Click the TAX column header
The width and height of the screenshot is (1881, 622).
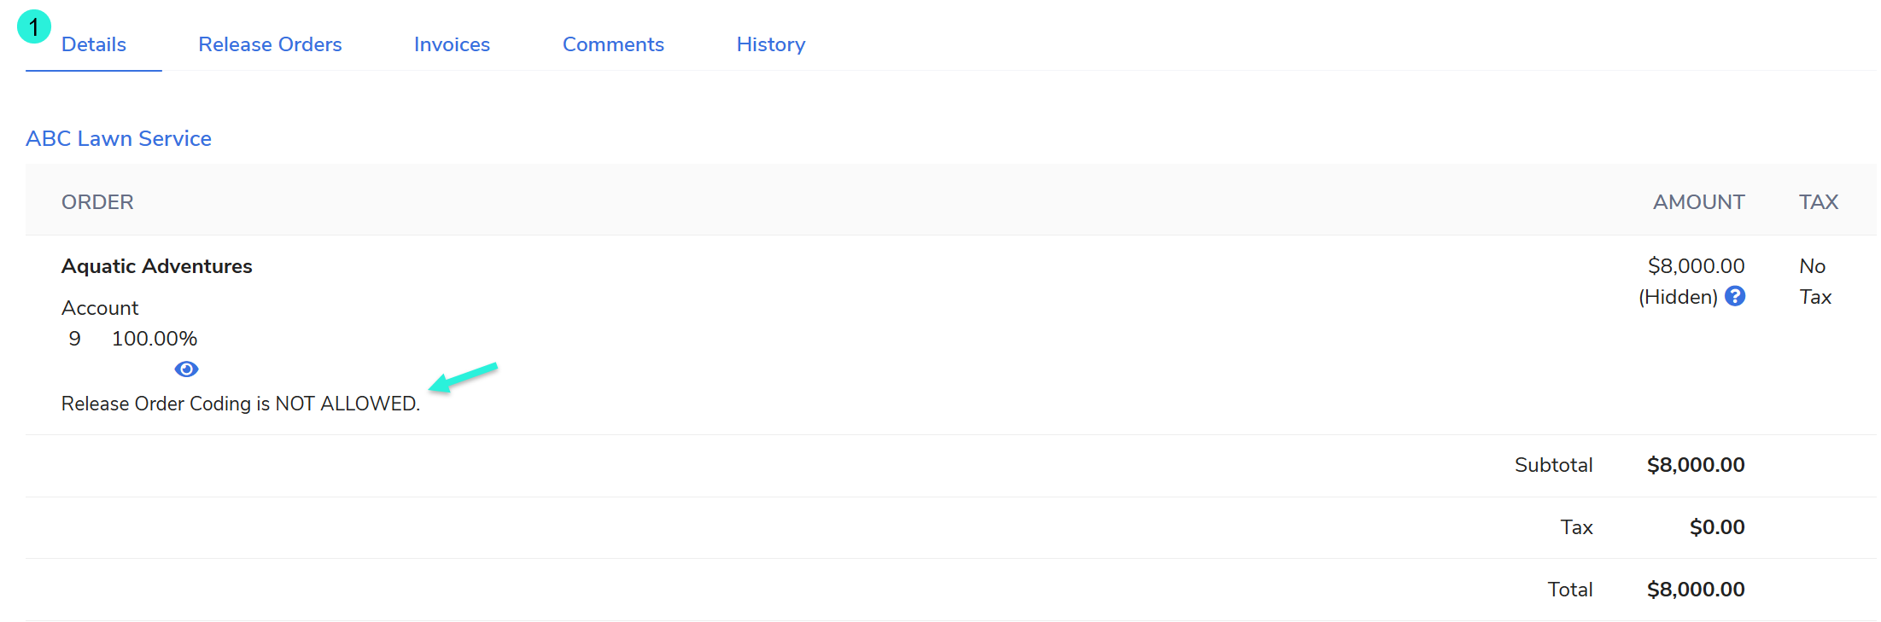point(1818,202)
